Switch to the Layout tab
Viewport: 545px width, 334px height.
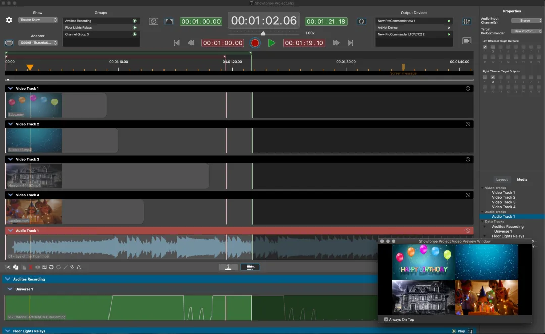pos(502,179)
